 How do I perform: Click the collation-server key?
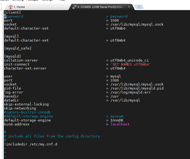[21, 60]
